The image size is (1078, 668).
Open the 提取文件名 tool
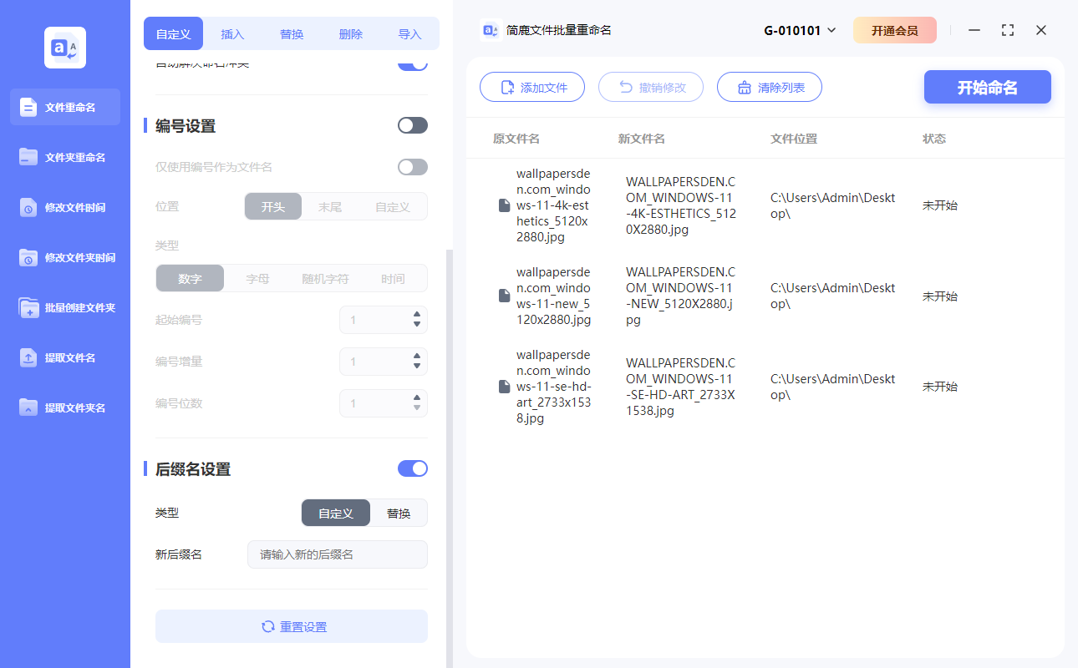point(64,357)
